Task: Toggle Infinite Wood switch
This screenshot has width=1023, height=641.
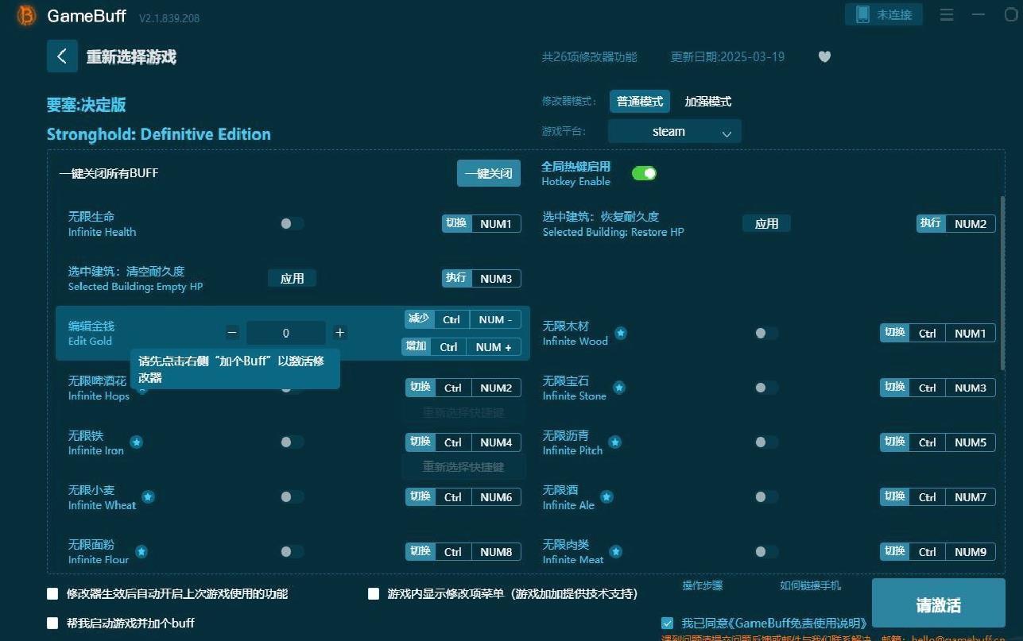Action: click(x=766, y=333)
